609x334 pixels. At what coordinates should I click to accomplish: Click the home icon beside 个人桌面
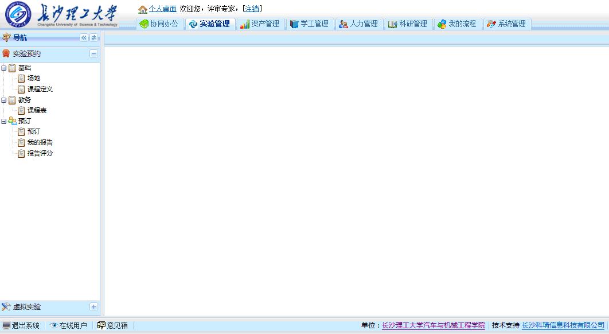(x=143, y=9)
